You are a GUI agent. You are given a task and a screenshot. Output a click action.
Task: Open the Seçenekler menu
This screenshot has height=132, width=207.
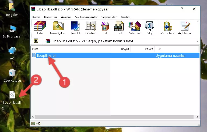(x=109, y=17)
